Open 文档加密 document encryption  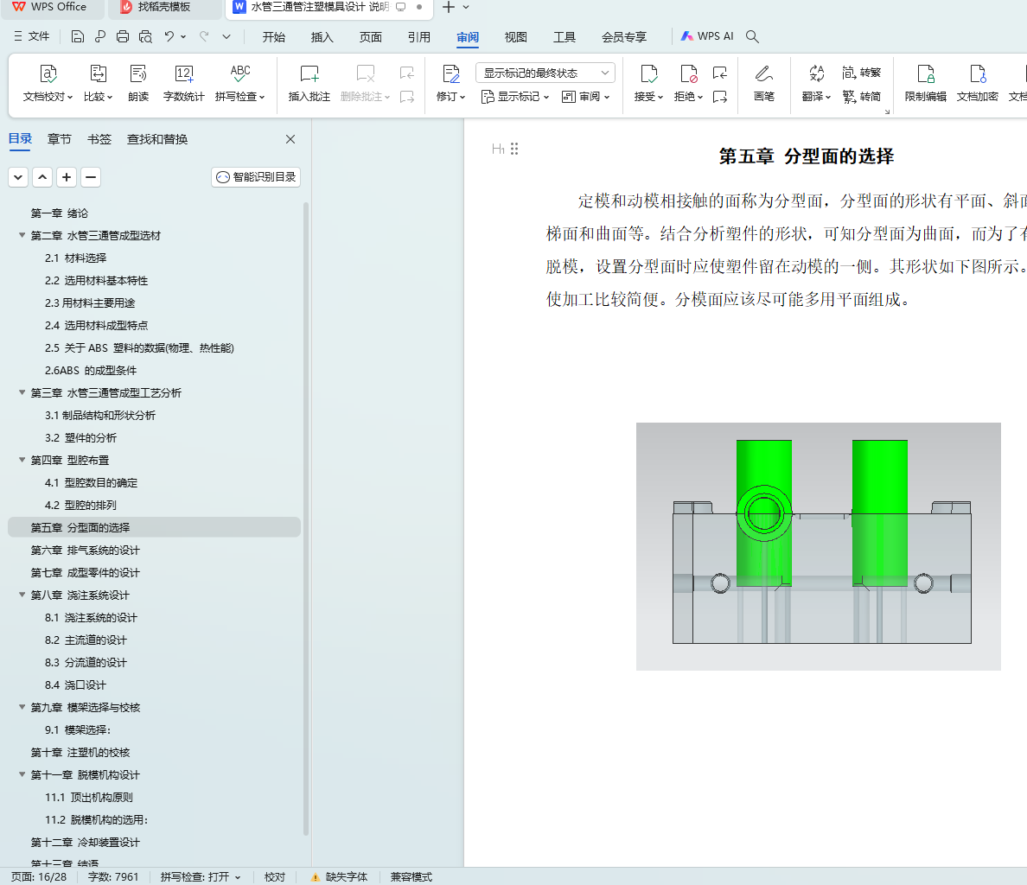[977, 84]
